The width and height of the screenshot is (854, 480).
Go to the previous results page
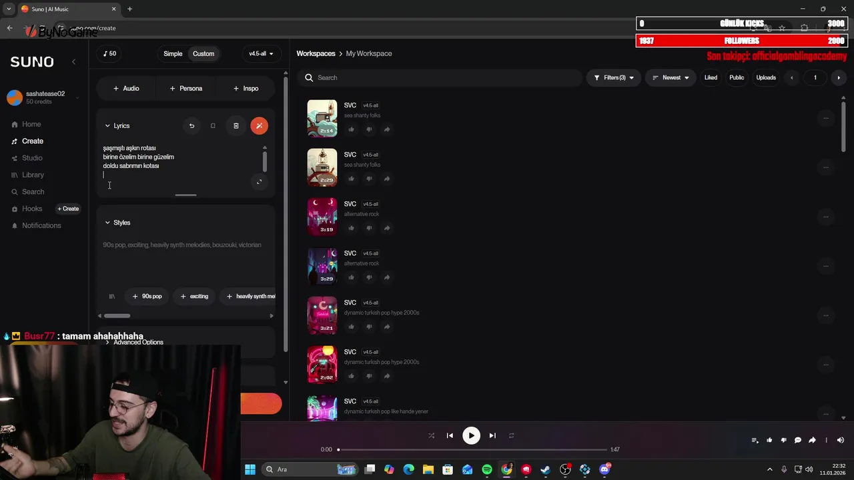pyautogui.click(x=792, y=78)
